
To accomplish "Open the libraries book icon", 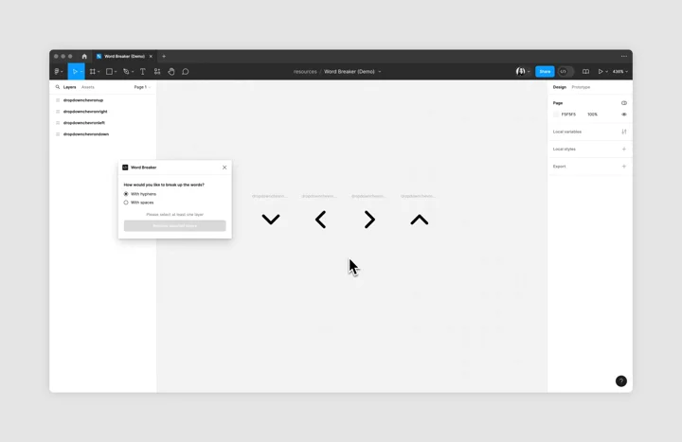I will click(x=586, y=72).
